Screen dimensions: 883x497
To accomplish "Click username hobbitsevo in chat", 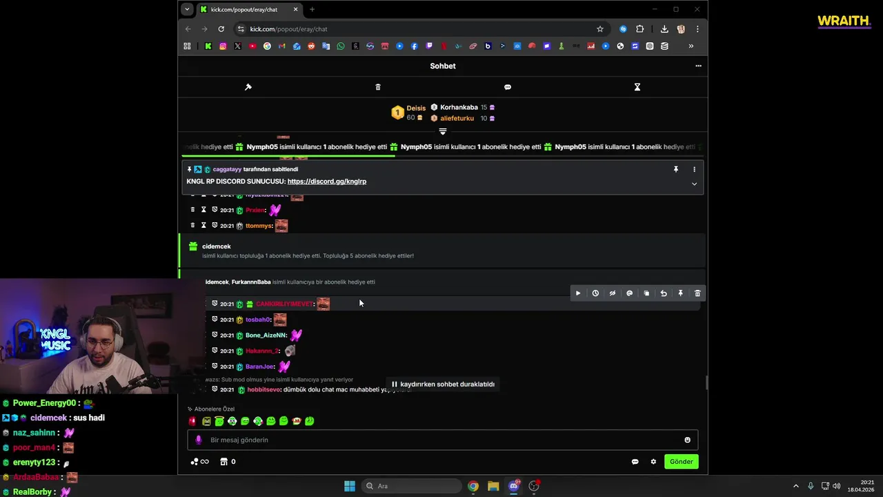I will 264,390.
